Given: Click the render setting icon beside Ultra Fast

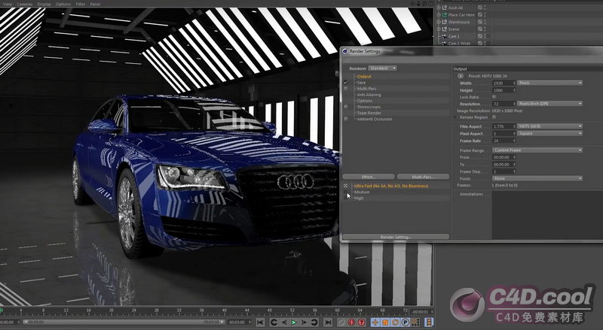Looking at the screenshot, I should pos(346,186).
